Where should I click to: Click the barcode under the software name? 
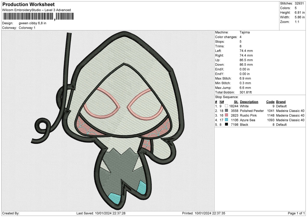coord(38,17)
